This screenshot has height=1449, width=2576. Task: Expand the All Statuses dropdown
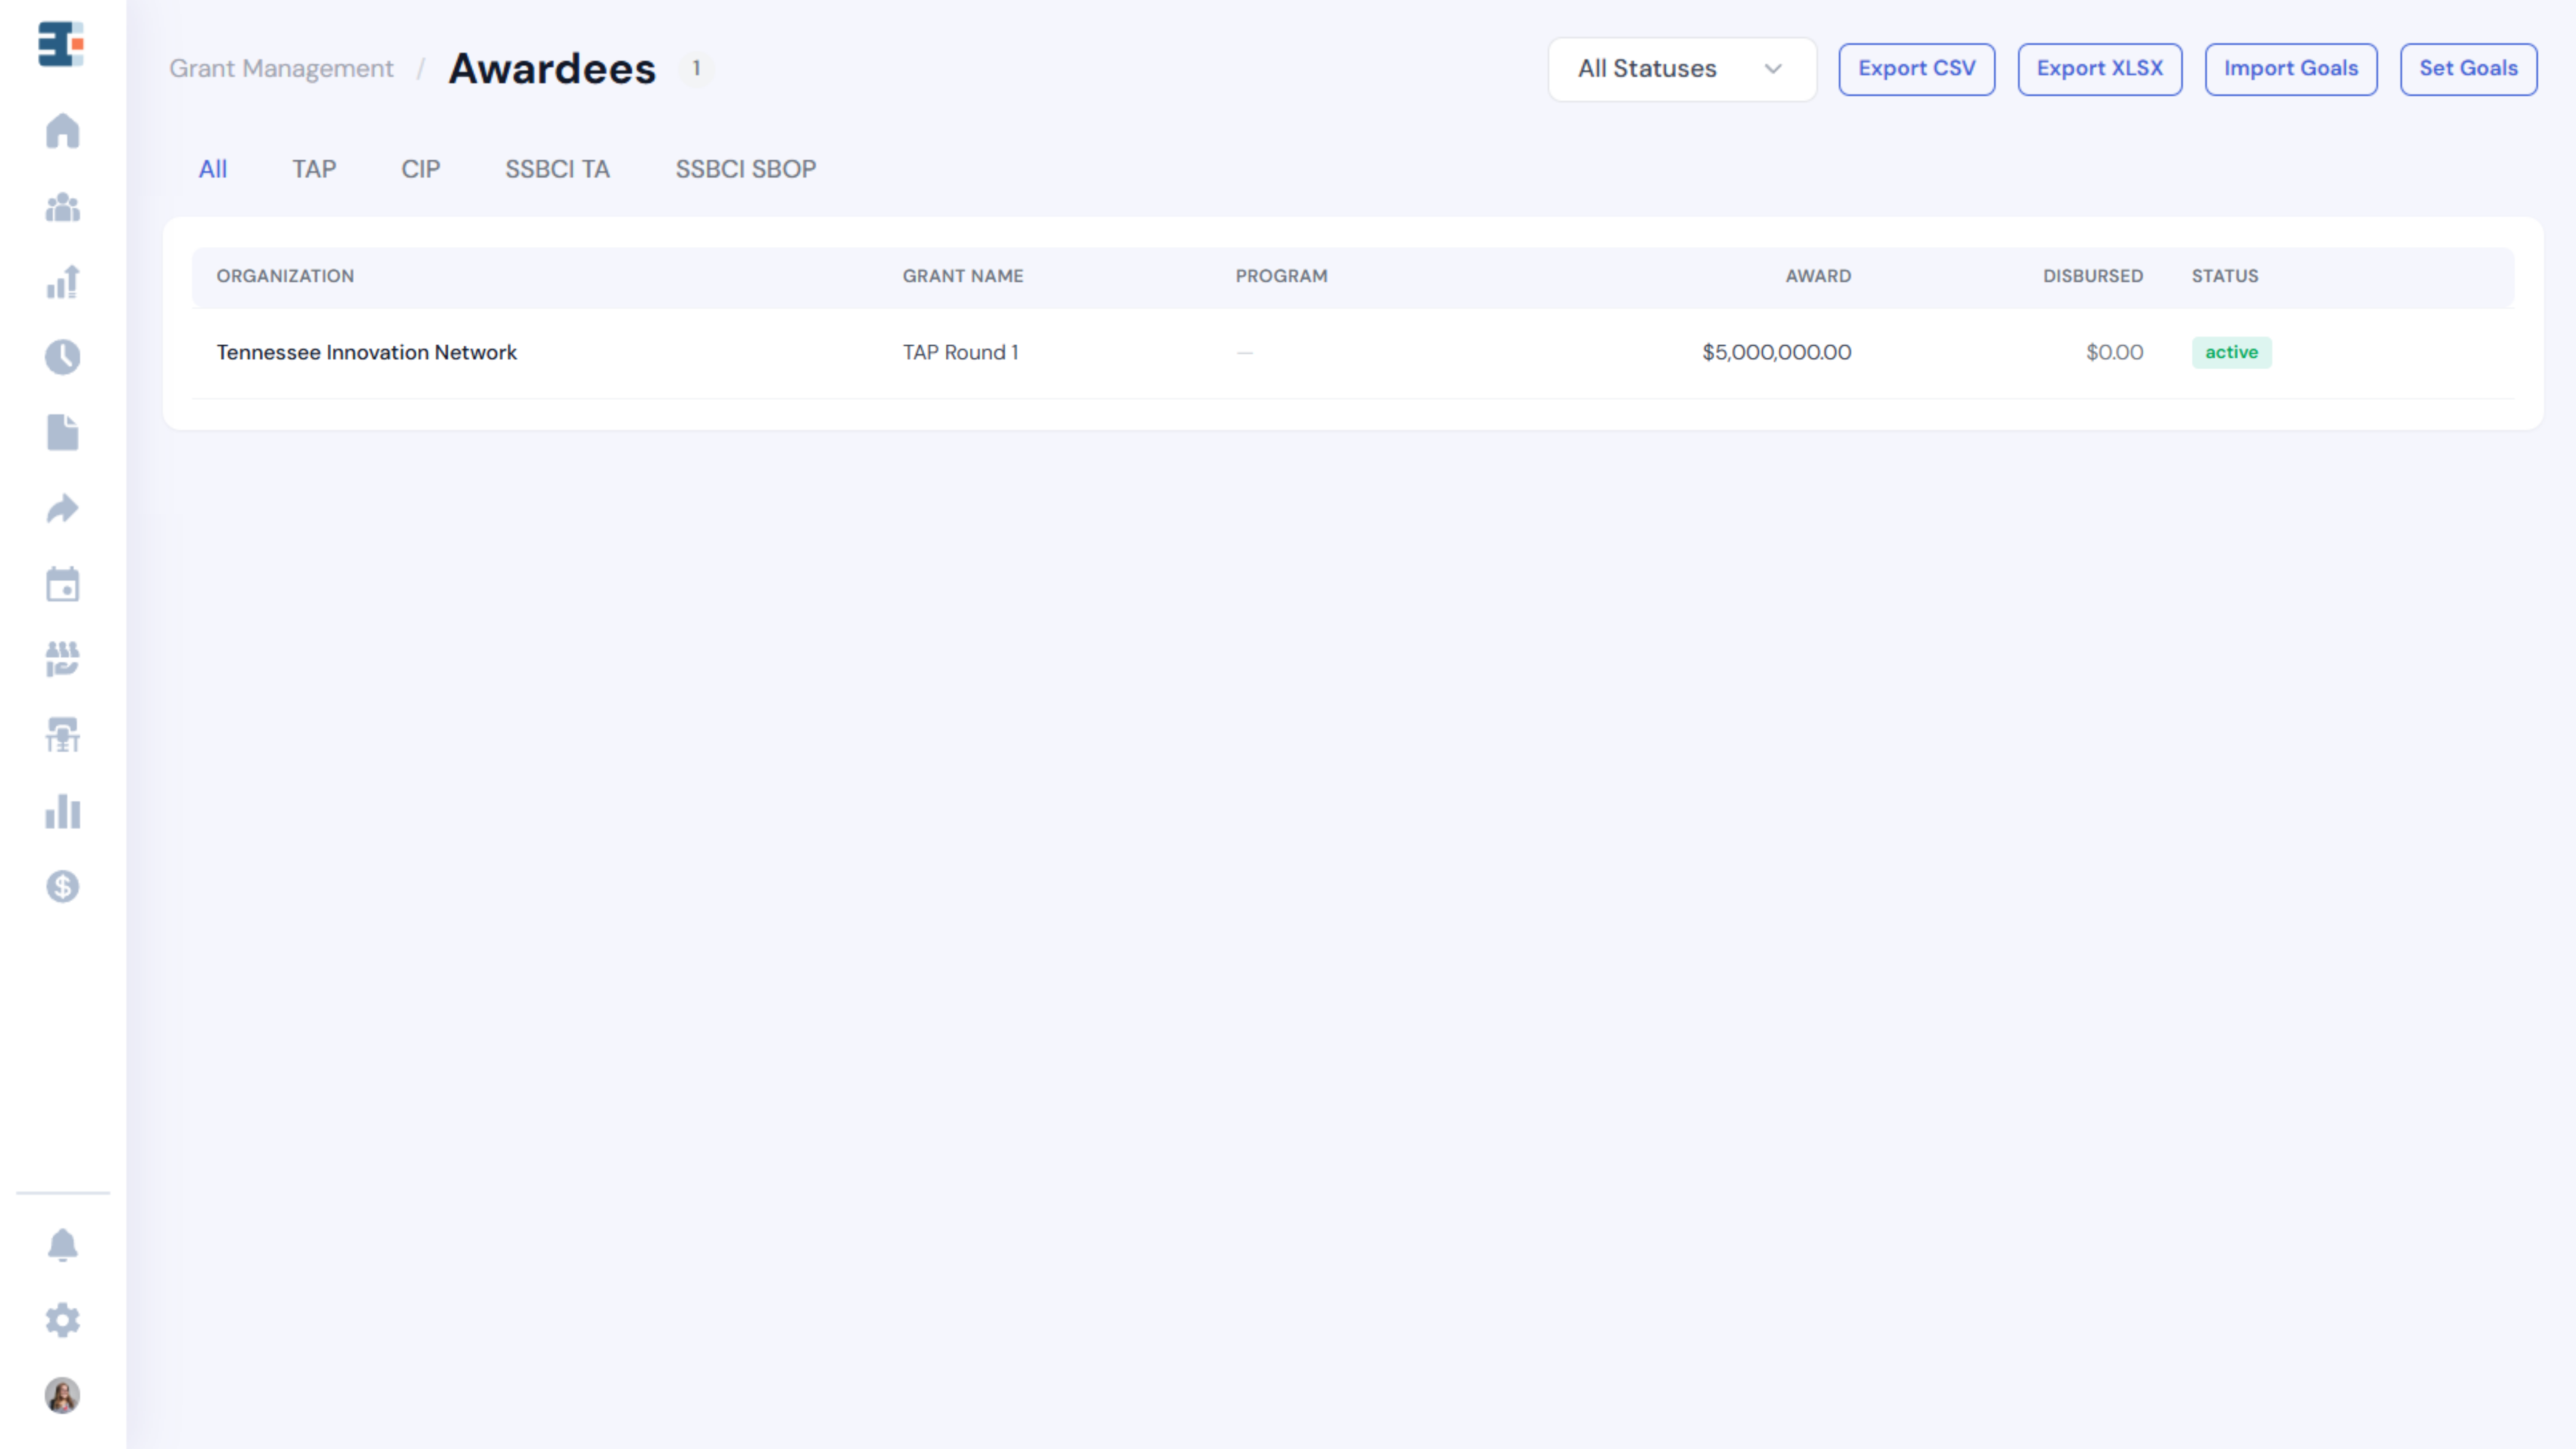point(1682,69)
